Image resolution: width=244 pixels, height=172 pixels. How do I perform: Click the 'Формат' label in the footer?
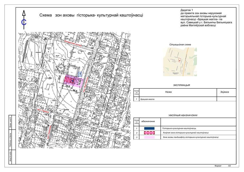pyautogui.click(x=218, y=166)
